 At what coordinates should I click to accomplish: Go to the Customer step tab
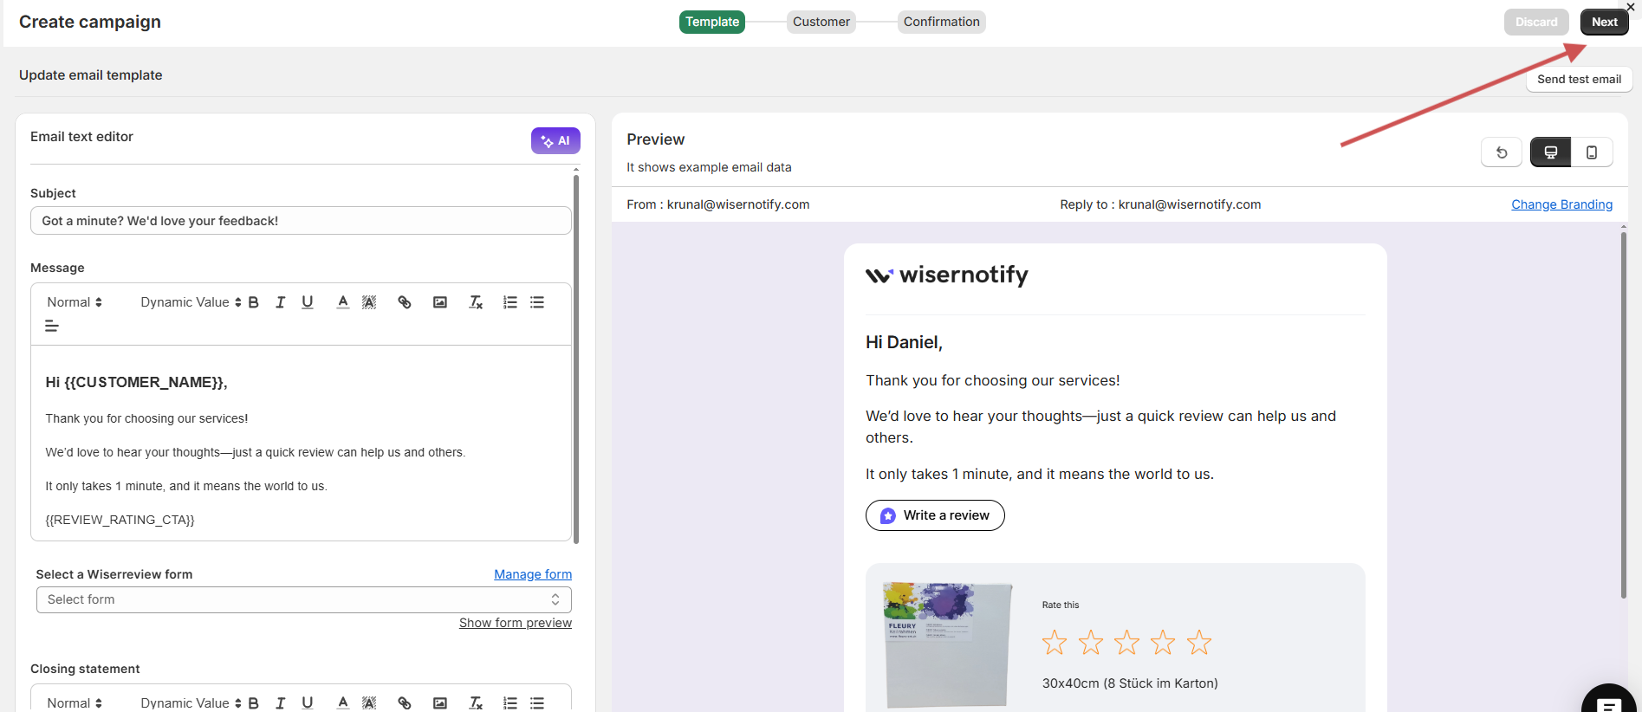[x=821, y=22]
